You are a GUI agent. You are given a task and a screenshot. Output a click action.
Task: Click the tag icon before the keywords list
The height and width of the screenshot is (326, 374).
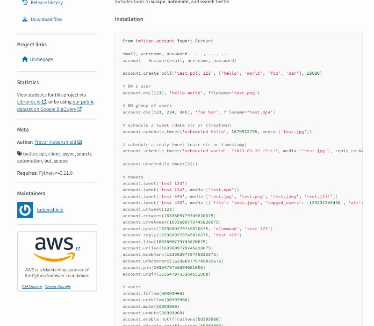tap(19, 154)
